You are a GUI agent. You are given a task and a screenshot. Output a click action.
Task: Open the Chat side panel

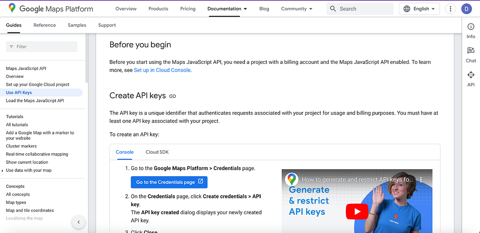pyautogui.click(x=471, y=55)
